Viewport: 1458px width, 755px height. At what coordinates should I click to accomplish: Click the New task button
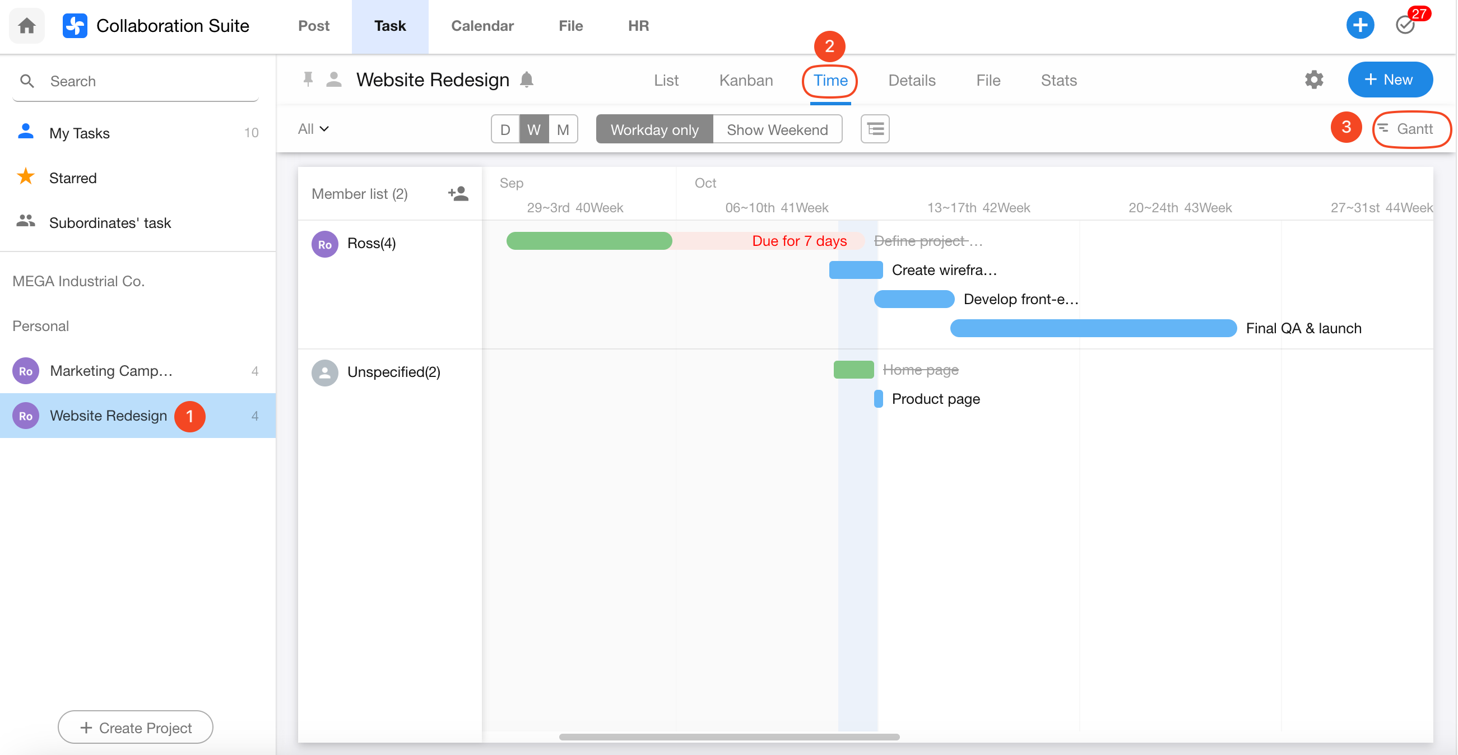1390,80
